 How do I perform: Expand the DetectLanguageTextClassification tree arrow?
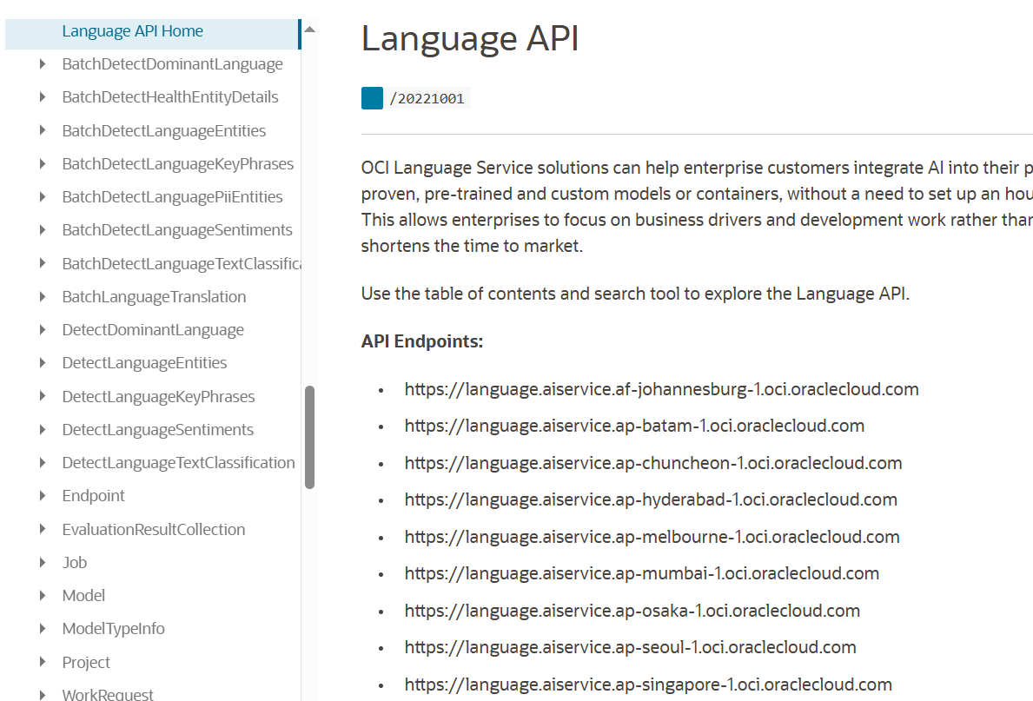point(43,462)
